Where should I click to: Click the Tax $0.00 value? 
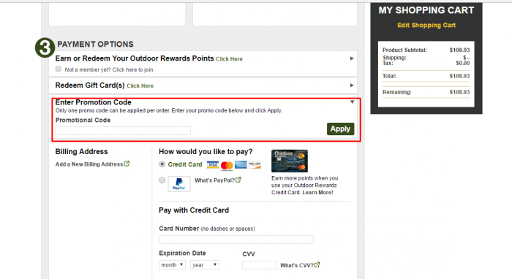[463, 63]
